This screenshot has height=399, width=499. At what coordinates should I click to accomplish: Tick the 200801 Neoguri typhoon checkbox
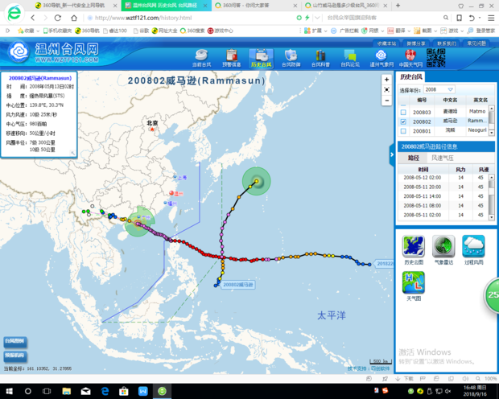pyautogui.click(x=404, y=130)
